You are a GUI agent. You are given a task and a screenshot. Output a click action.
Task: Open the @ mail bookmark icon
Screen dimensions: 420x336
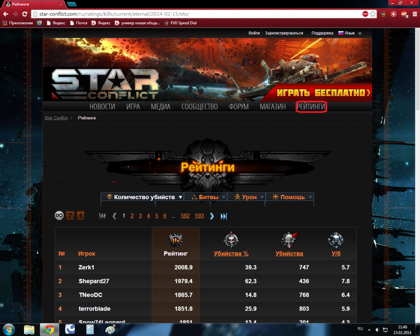[x=39, y=23]
